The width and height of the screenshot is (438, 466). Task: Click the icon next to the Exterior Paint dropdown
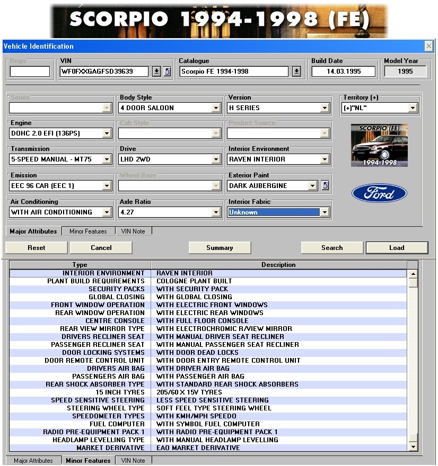(325, 185)
